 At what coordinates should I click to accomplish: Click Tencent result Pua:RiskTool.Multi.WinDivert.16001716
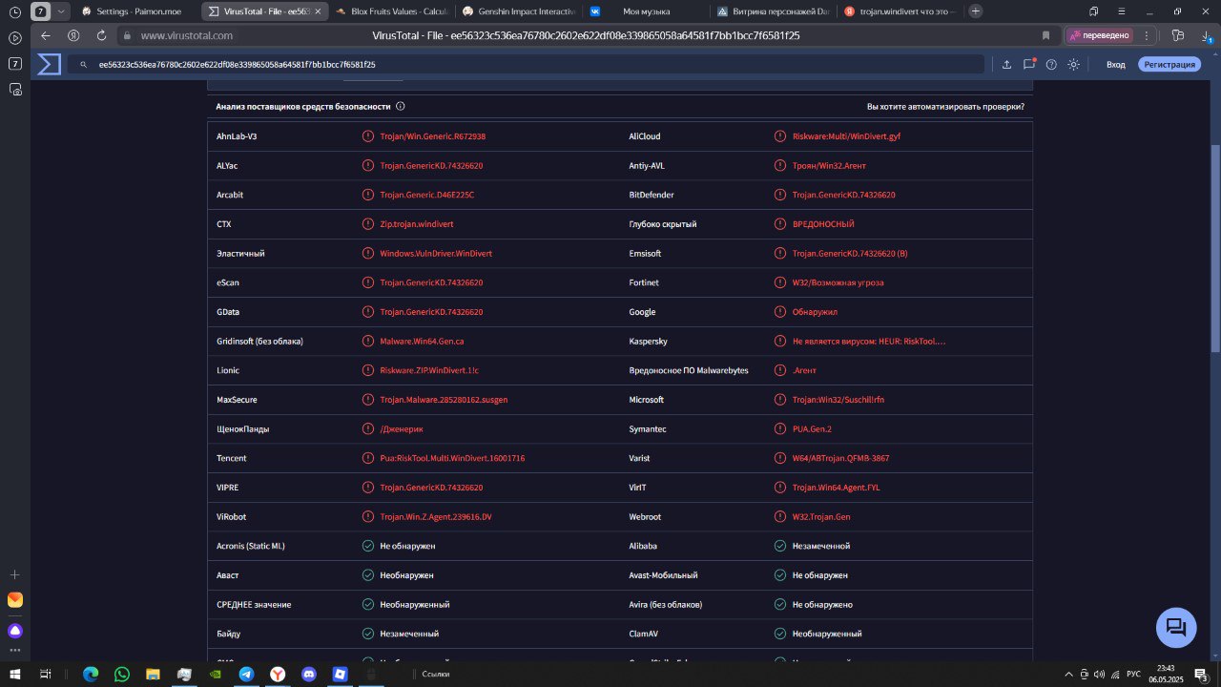[x=452, y=458]
